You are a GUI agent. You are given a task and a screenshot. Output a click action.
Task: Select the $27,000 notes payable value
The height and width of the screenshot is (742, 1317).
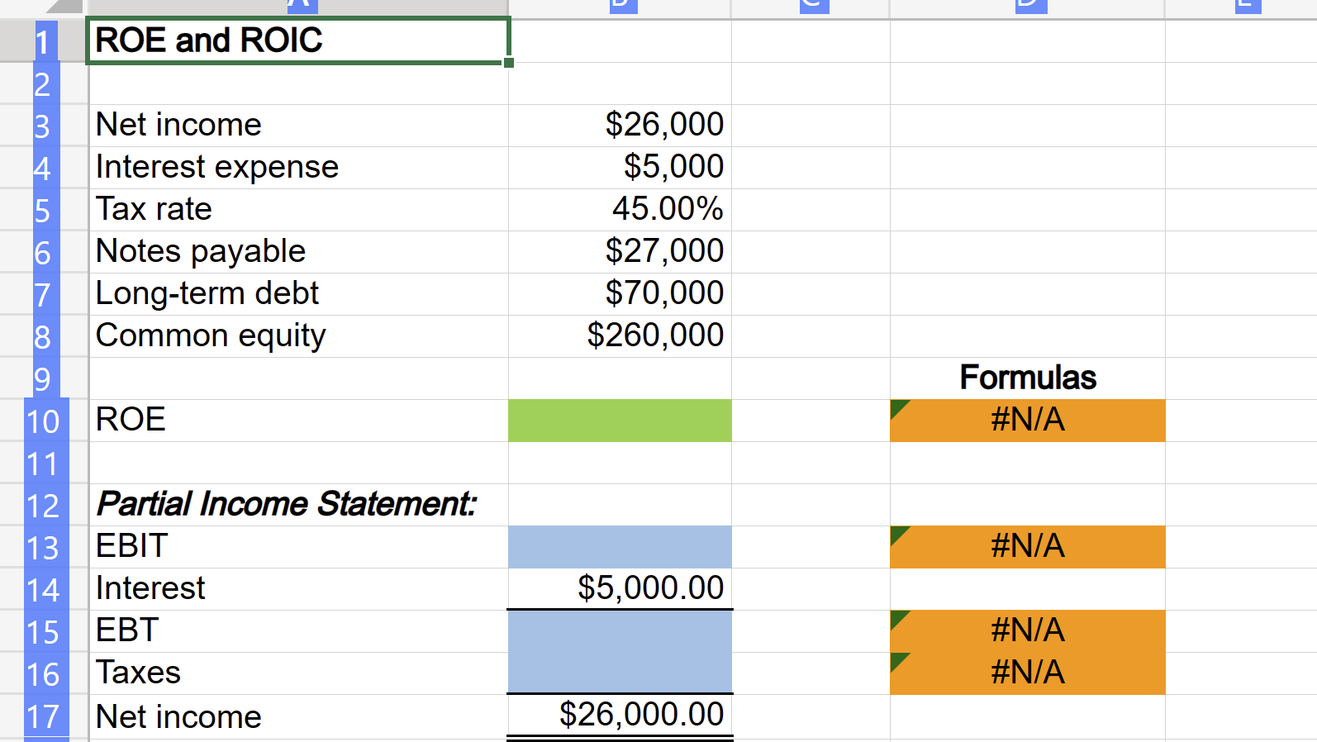[620, 252]
